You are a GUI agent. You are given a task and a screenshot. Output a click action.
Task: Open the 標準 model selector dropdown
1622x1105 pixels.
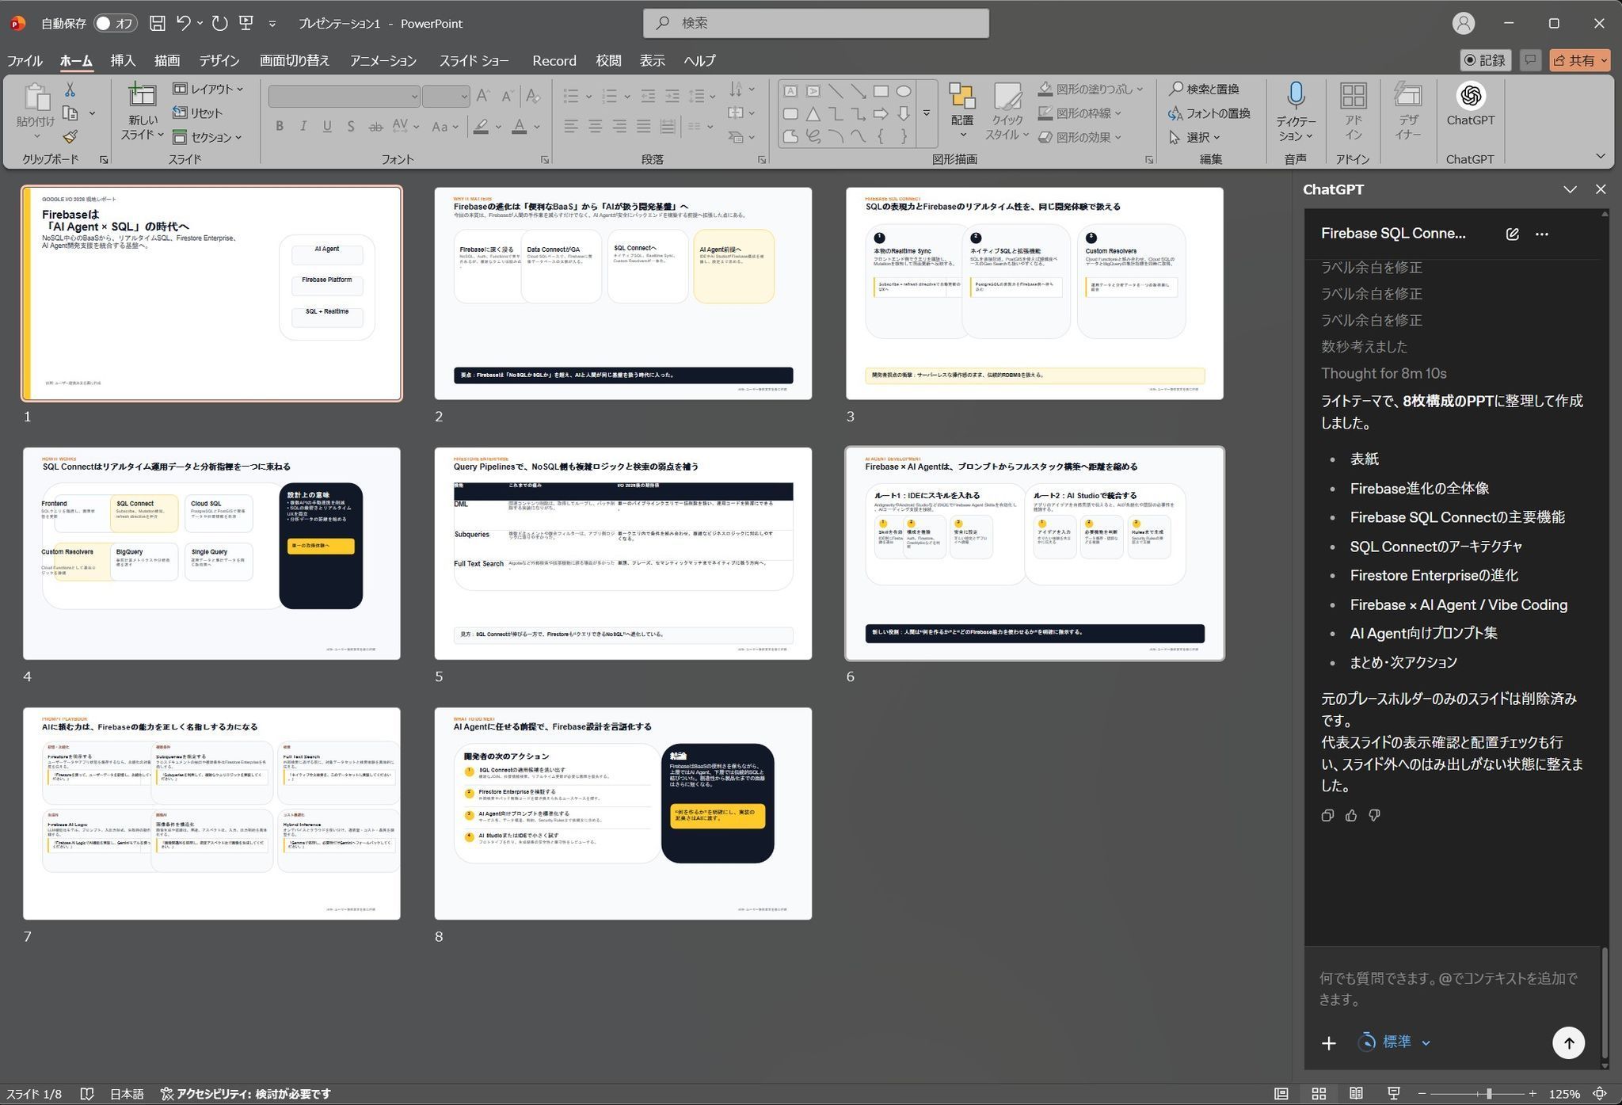[1395, 1042]
